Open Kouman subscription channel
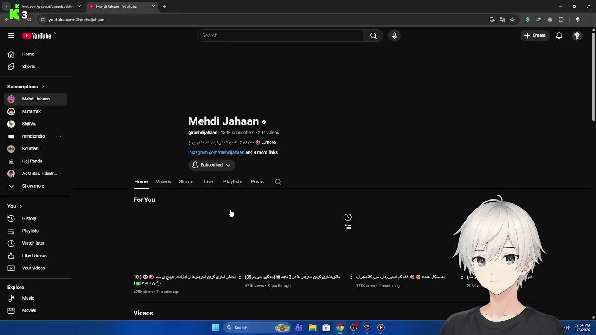 35,149
